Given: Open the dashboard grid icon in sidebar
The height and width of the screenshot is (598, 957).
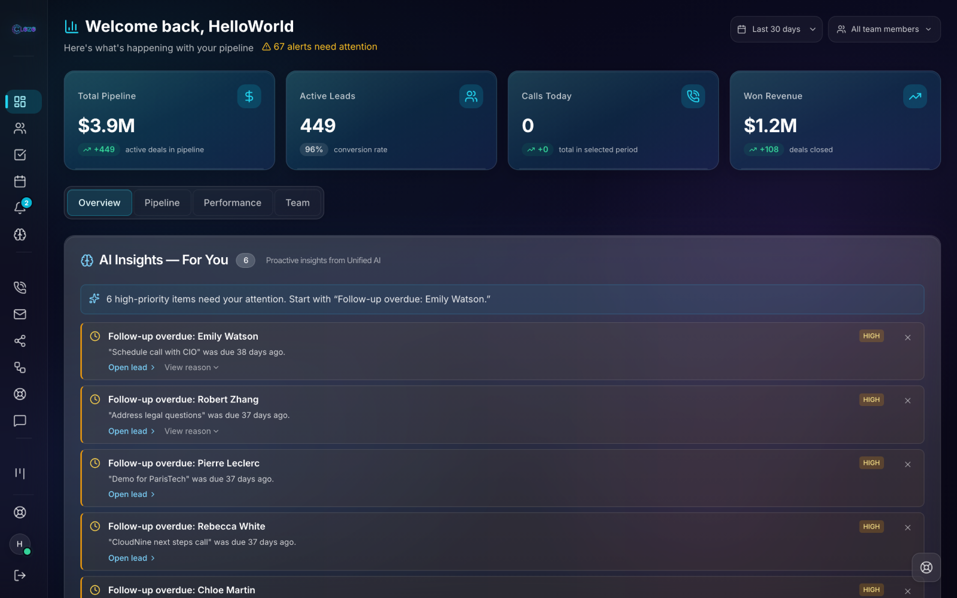Looking at the screenshot, I should point(20,102).
